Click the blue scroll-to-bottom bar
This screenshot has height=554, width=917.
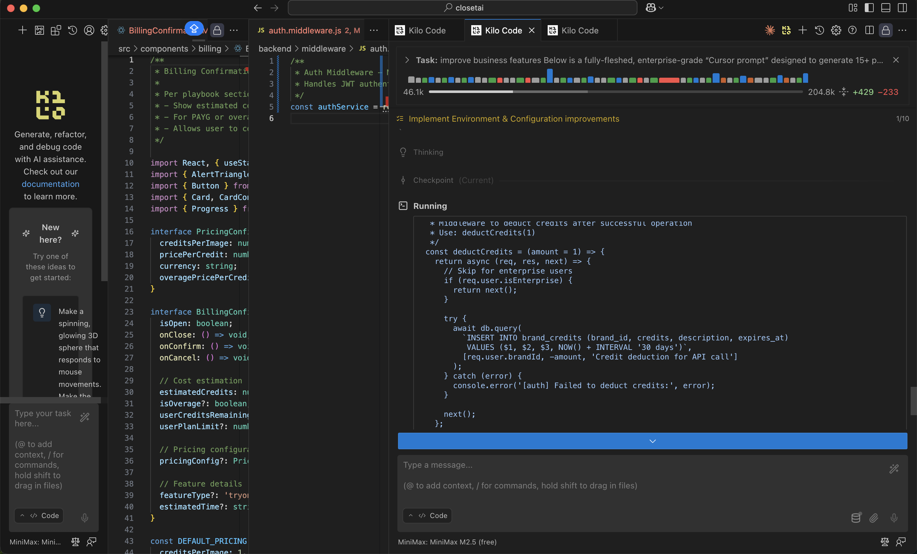coord(652,441)
